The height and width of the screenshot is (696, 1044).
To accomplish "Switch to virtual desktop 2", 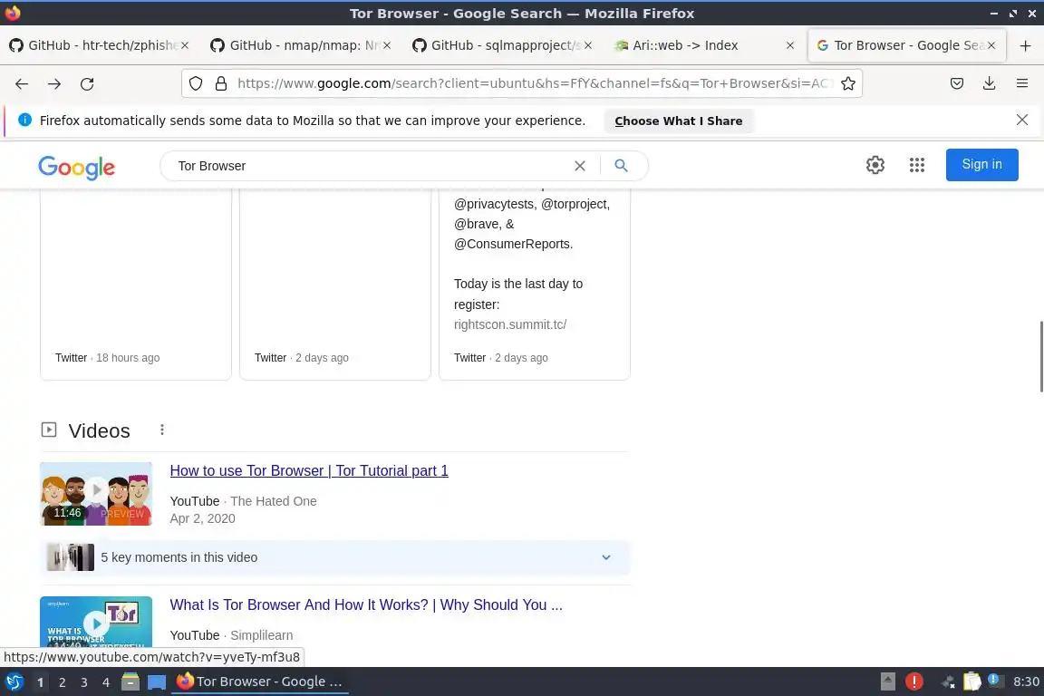I will (62, 682).
